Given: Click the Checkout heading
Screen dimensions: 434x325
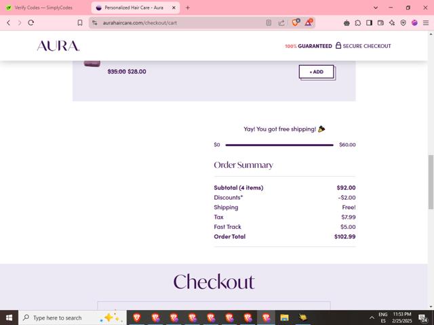Looking at the screenshot, I should (214, 282).
